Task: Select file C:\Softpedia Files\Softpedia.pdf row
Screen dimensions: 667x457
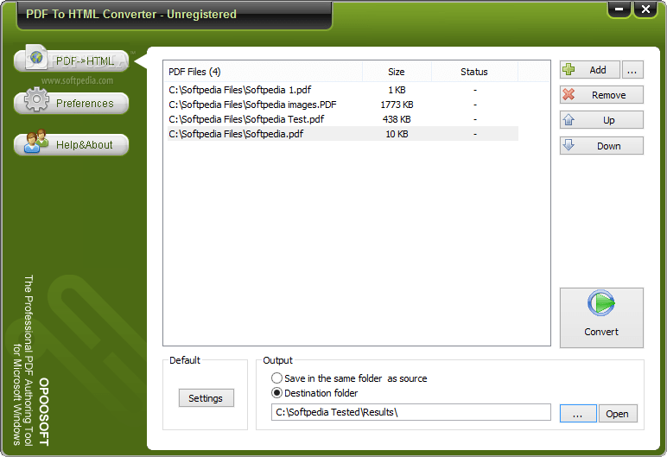Action: (x=343, y=134)
